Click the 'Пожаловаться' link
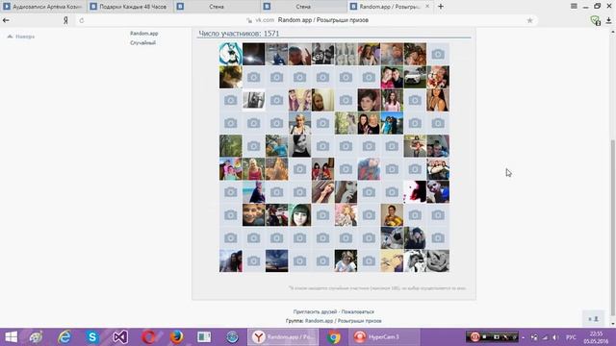616x346 pixels. (x=357, y=311)
